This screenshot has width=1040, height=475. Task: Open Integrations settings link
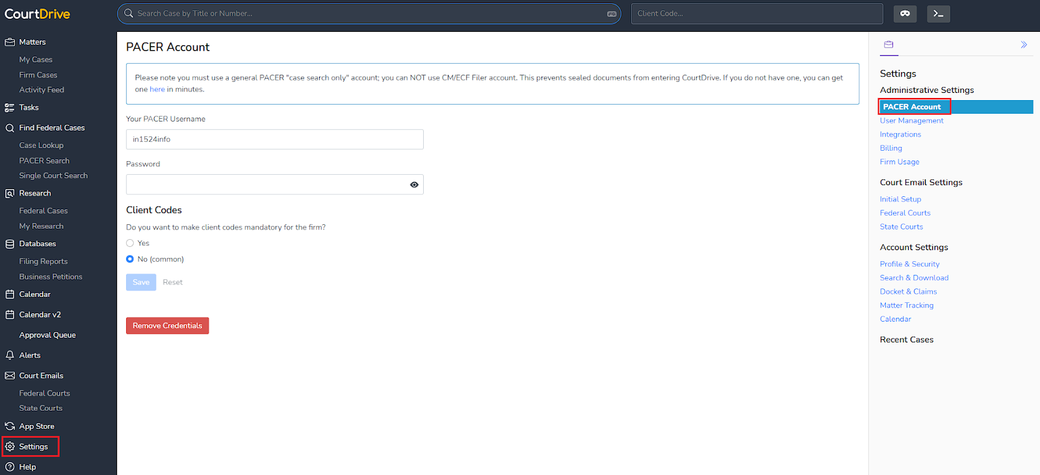(900, 135)
